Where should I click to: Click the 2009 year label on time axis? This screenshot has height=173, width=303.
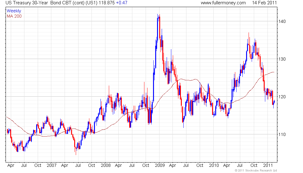(160, 166)
